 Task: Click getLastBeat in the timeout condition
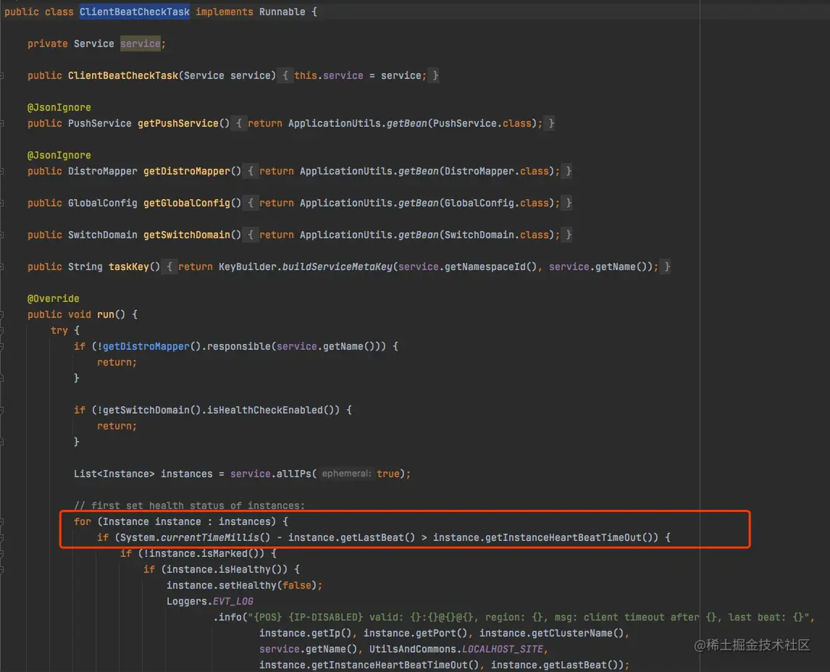coord(372,537)
